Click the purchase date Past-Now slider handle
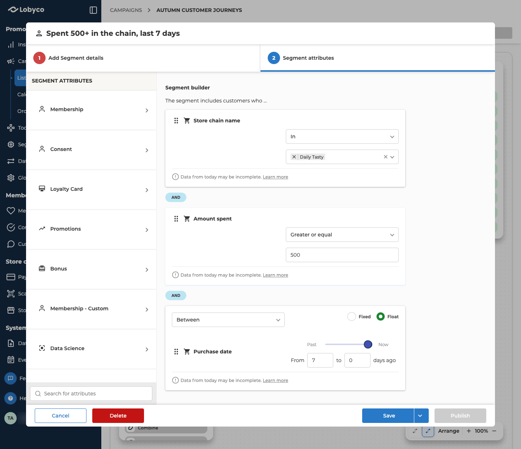521x449 pixels. tap(368, 344)
